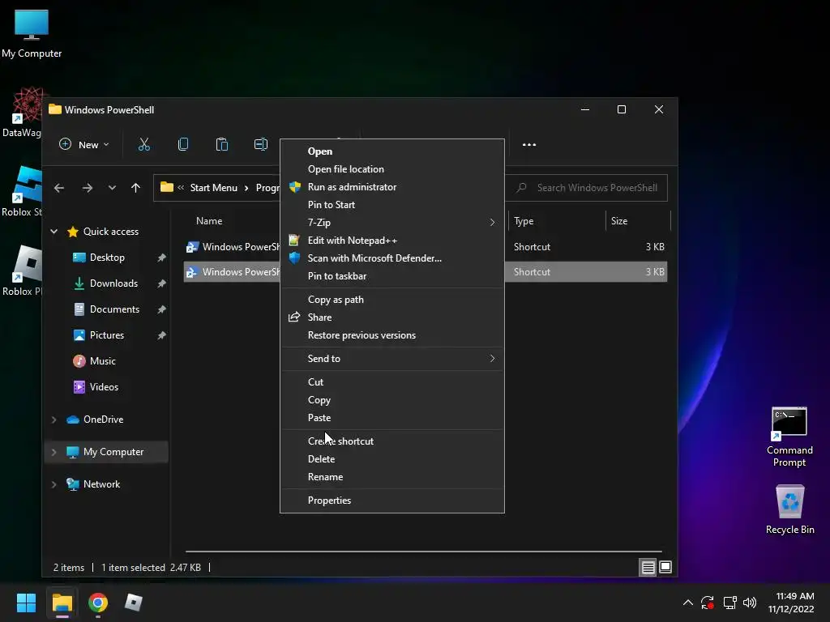Select Desktop in Quick access
Screen dimensions: 830x622
click(x=107, y=258)
